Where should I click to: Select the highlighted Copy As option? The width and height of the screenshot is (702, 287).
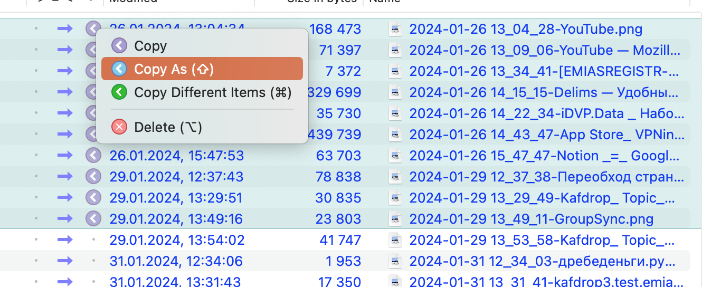point(202,69)
